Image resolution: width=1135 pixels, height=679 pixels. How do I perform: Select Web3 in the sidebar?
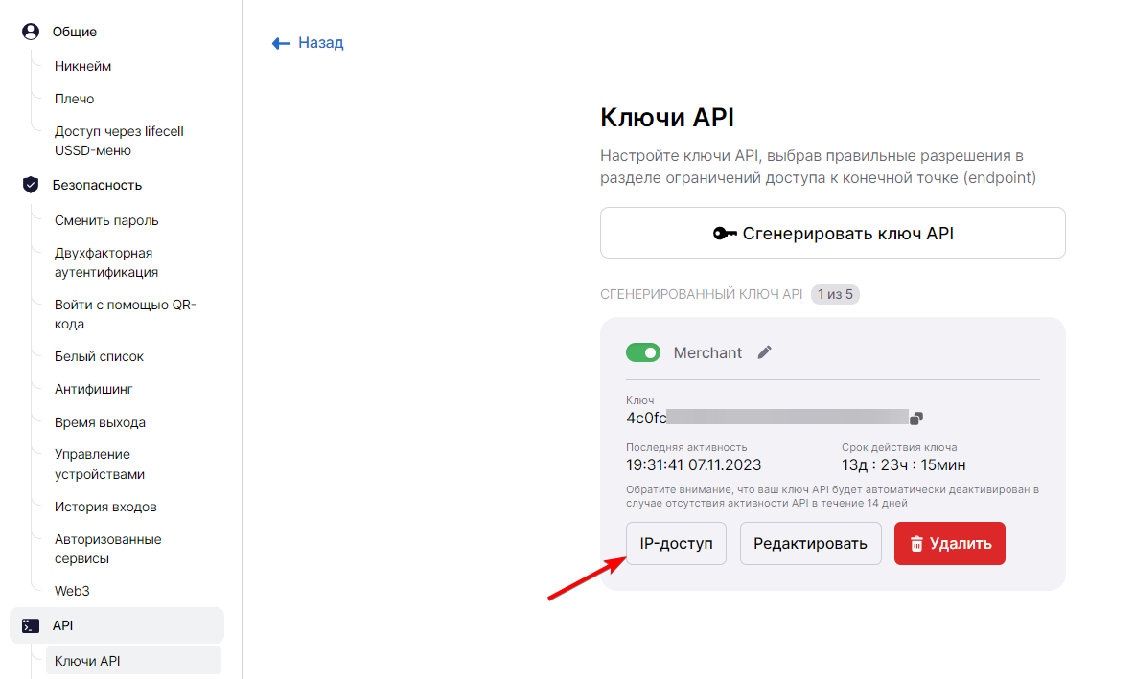pos(72,591)
